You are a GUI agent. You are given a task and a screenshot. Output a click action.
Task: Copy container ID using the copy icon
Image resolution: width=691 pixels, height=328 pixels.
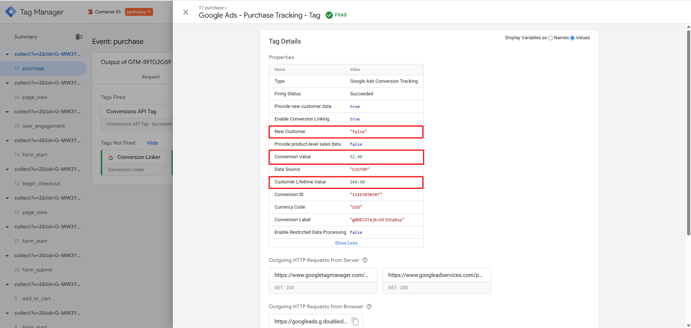(149, 12)
